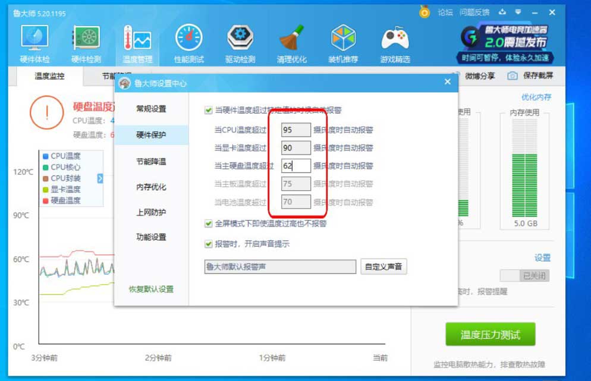Viewport: 591px width, 381px height.
Task: Open 装机推荐 cube icon
Action: coord(343,43)
